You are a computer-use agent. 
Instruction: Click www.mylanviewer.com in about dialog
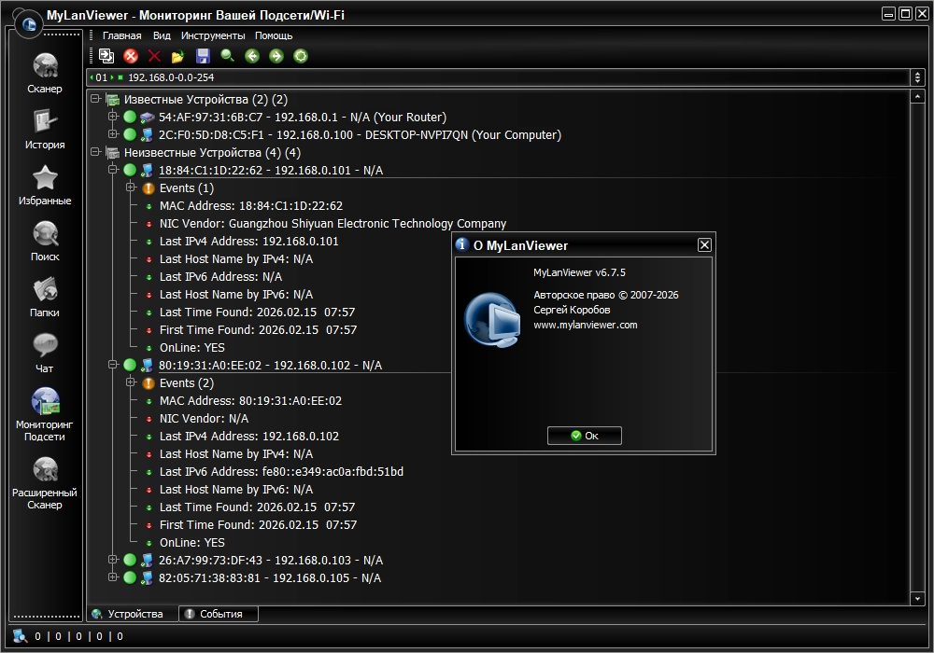[x=585, y=325]
